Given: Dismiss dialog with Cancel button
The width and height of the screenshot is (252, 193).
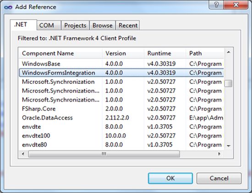Looking at the screenshot, I should [219, 178].
